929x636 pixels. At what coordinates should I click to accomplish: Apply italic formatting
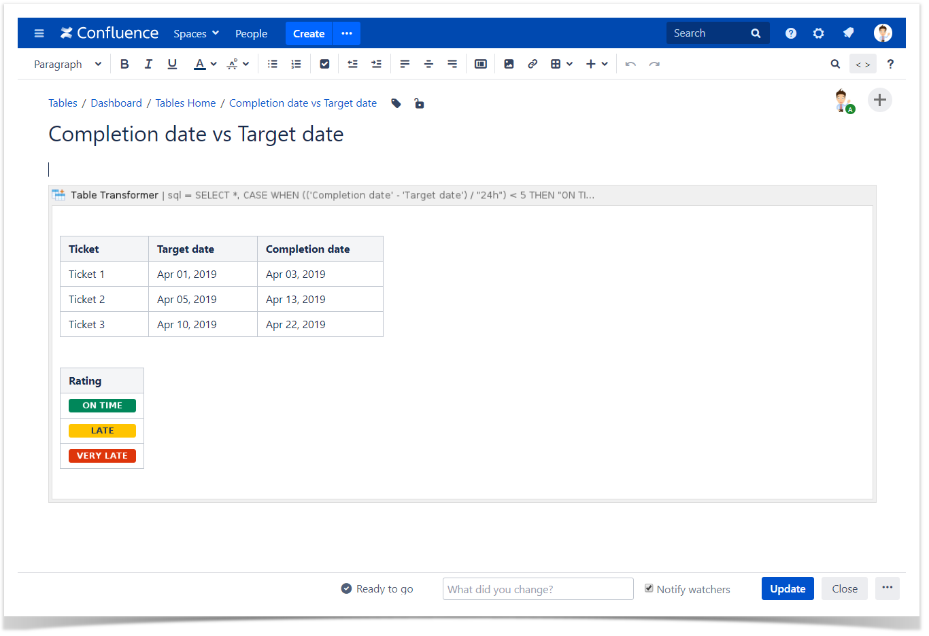pyautogui.click(x=148, y=64)
